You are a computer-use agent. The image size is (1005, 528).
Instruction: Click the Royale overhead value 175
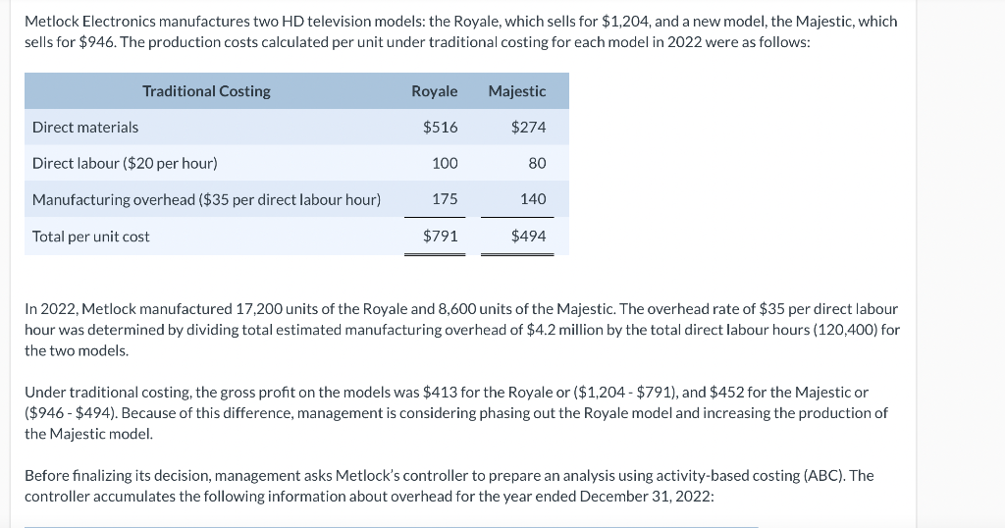(x=445, y=199)
